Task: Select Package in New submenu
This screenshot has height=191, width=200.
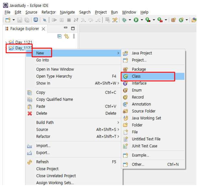Action: 153,69
